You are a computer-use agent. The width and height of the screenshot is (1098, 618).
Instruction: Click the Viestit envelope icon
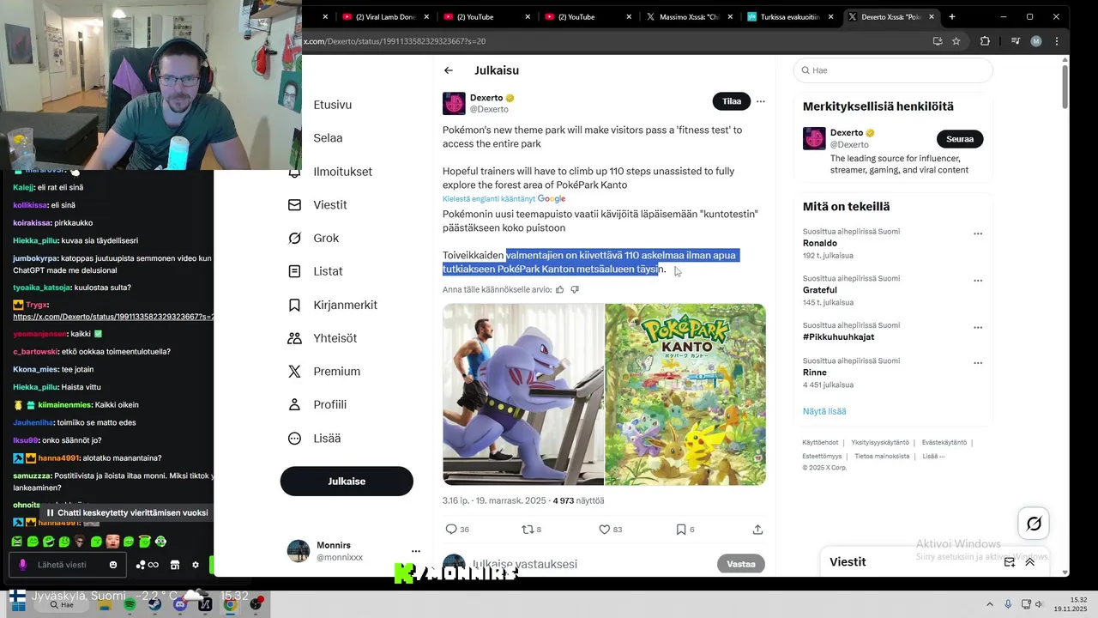pos(294,205)
